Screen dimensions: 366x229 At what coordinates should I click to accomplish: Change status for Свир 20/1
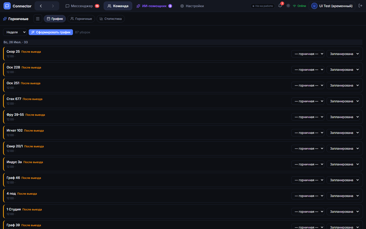(343, 148)
